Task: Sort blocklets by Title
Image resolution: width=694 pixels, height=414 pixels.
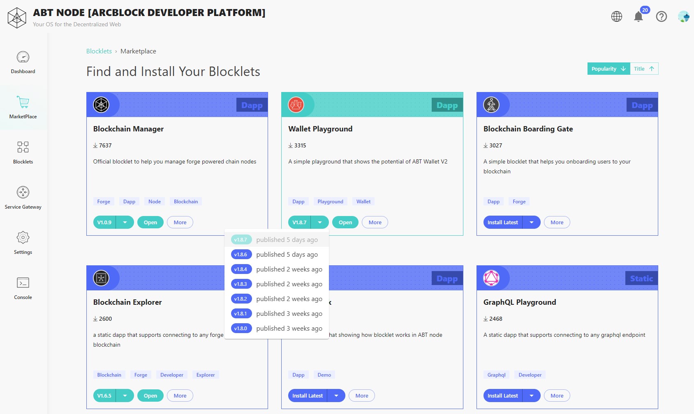Action: click(x=644, y=69)
